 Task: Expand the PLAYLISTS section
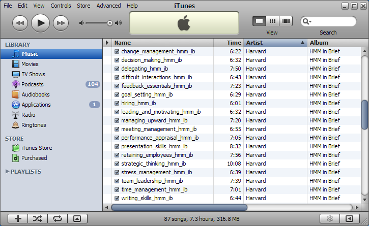click(x=7, y=172)
